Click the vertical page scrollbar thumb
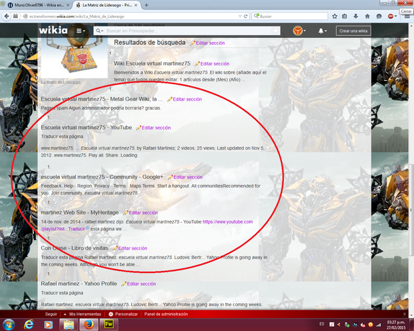This screenshot has width=414, height=331. coord(411,210)
